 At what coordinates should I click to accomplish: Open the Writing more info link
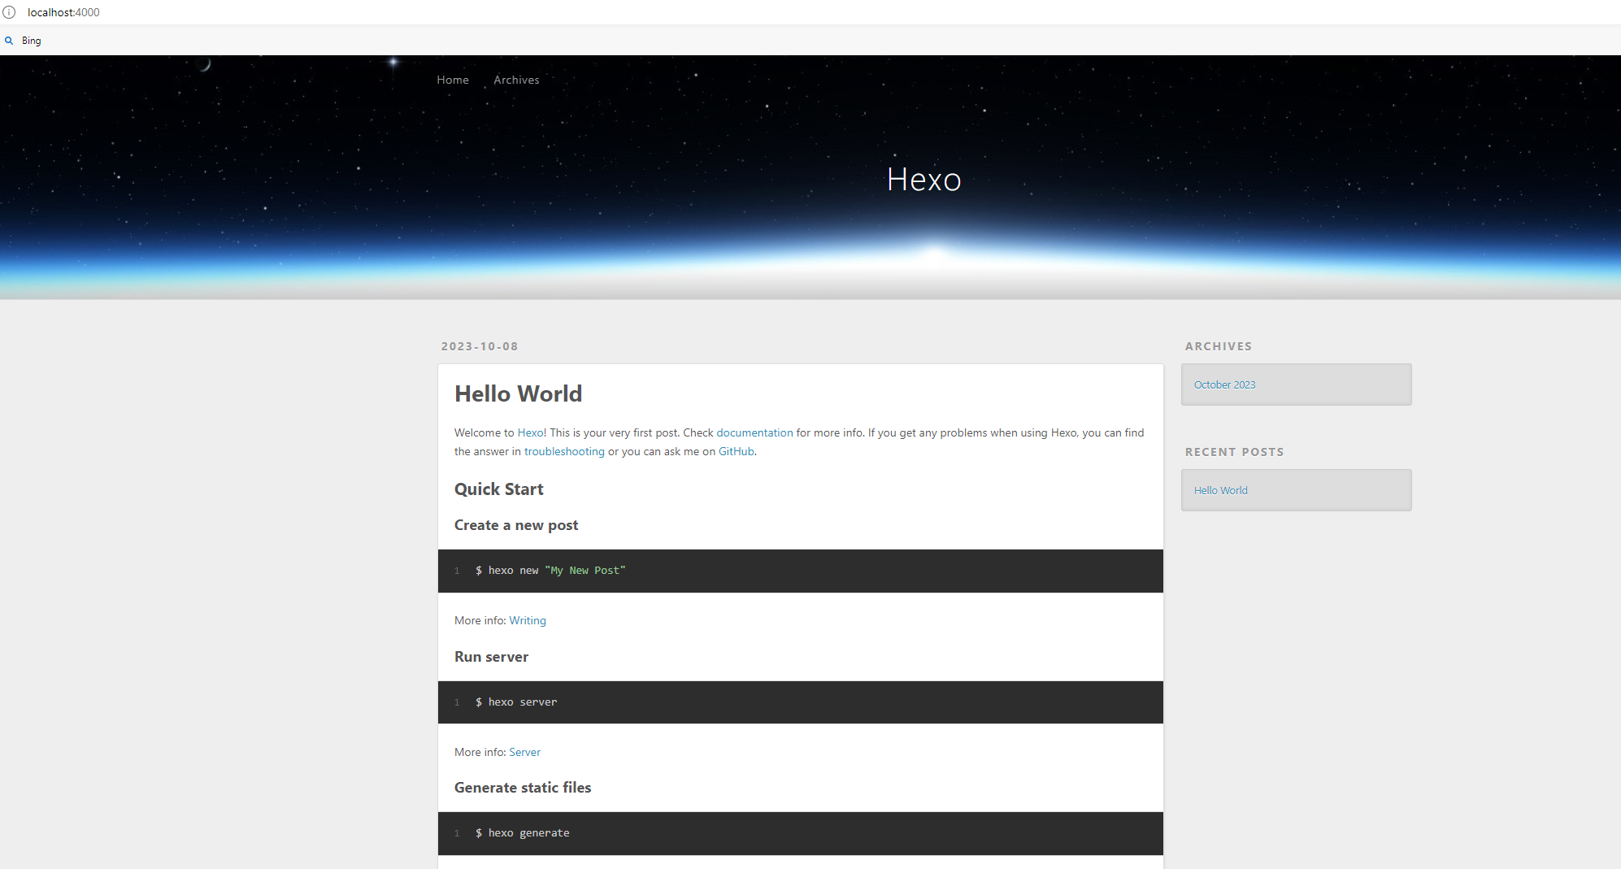[528, 620]
